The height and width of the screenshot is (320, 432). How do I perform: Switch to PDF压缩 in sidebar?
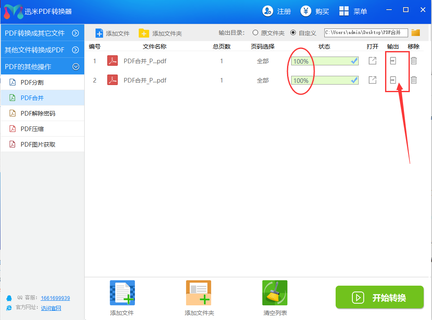[32, 129]
